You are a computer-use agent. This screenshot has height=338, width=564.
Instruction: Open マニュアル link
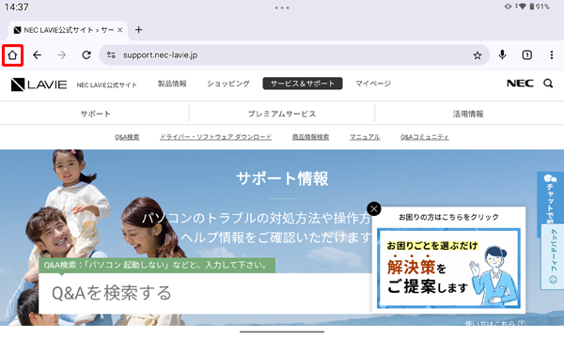click(x=365, y=137)
